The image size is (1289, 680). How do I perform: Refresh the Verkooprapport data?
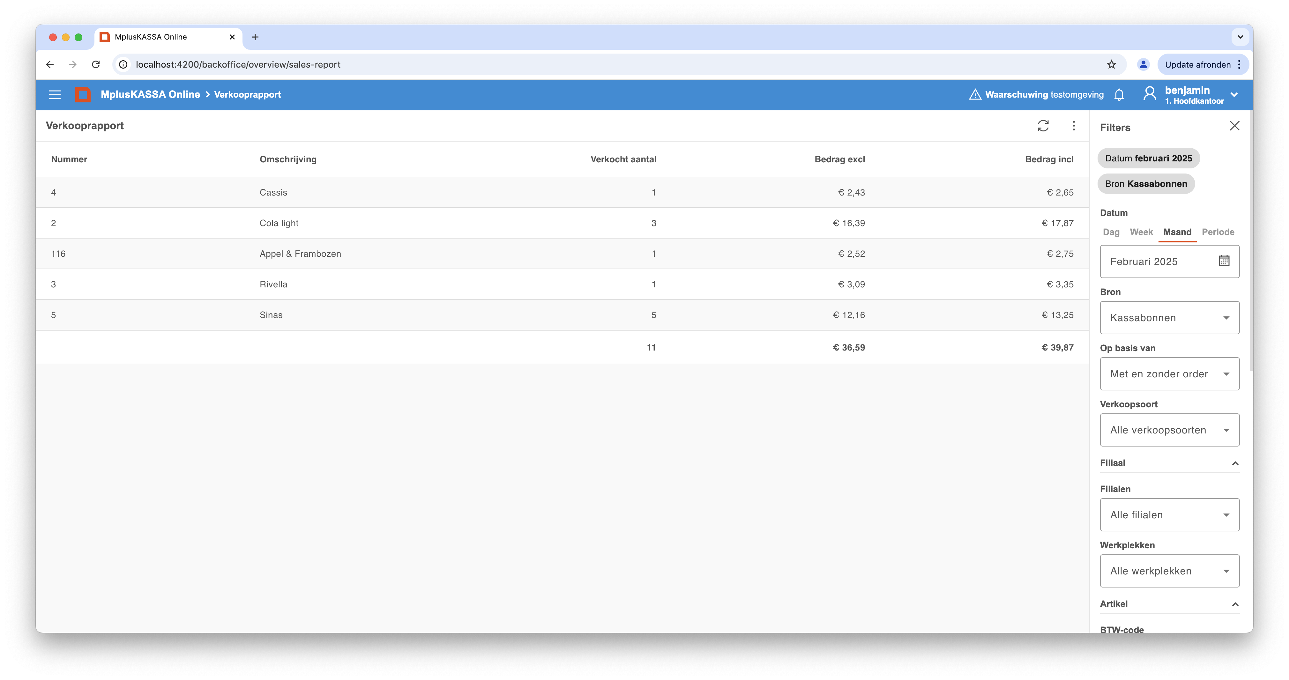(x=1043, y=126)
